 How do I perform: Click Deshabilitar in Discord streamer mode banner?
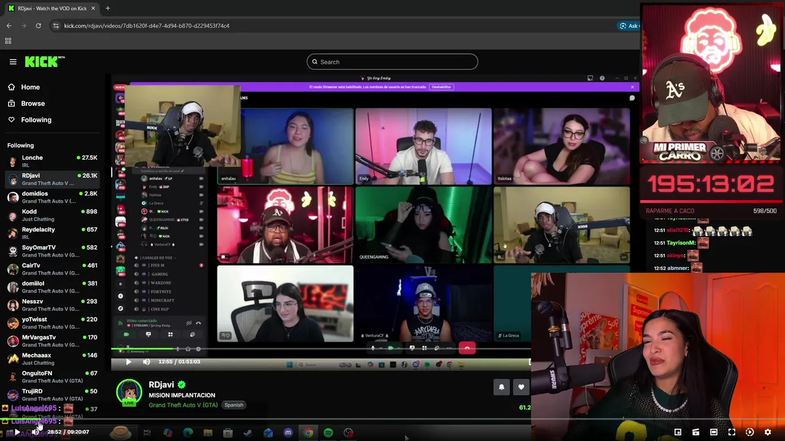click(x=442, y=87)
